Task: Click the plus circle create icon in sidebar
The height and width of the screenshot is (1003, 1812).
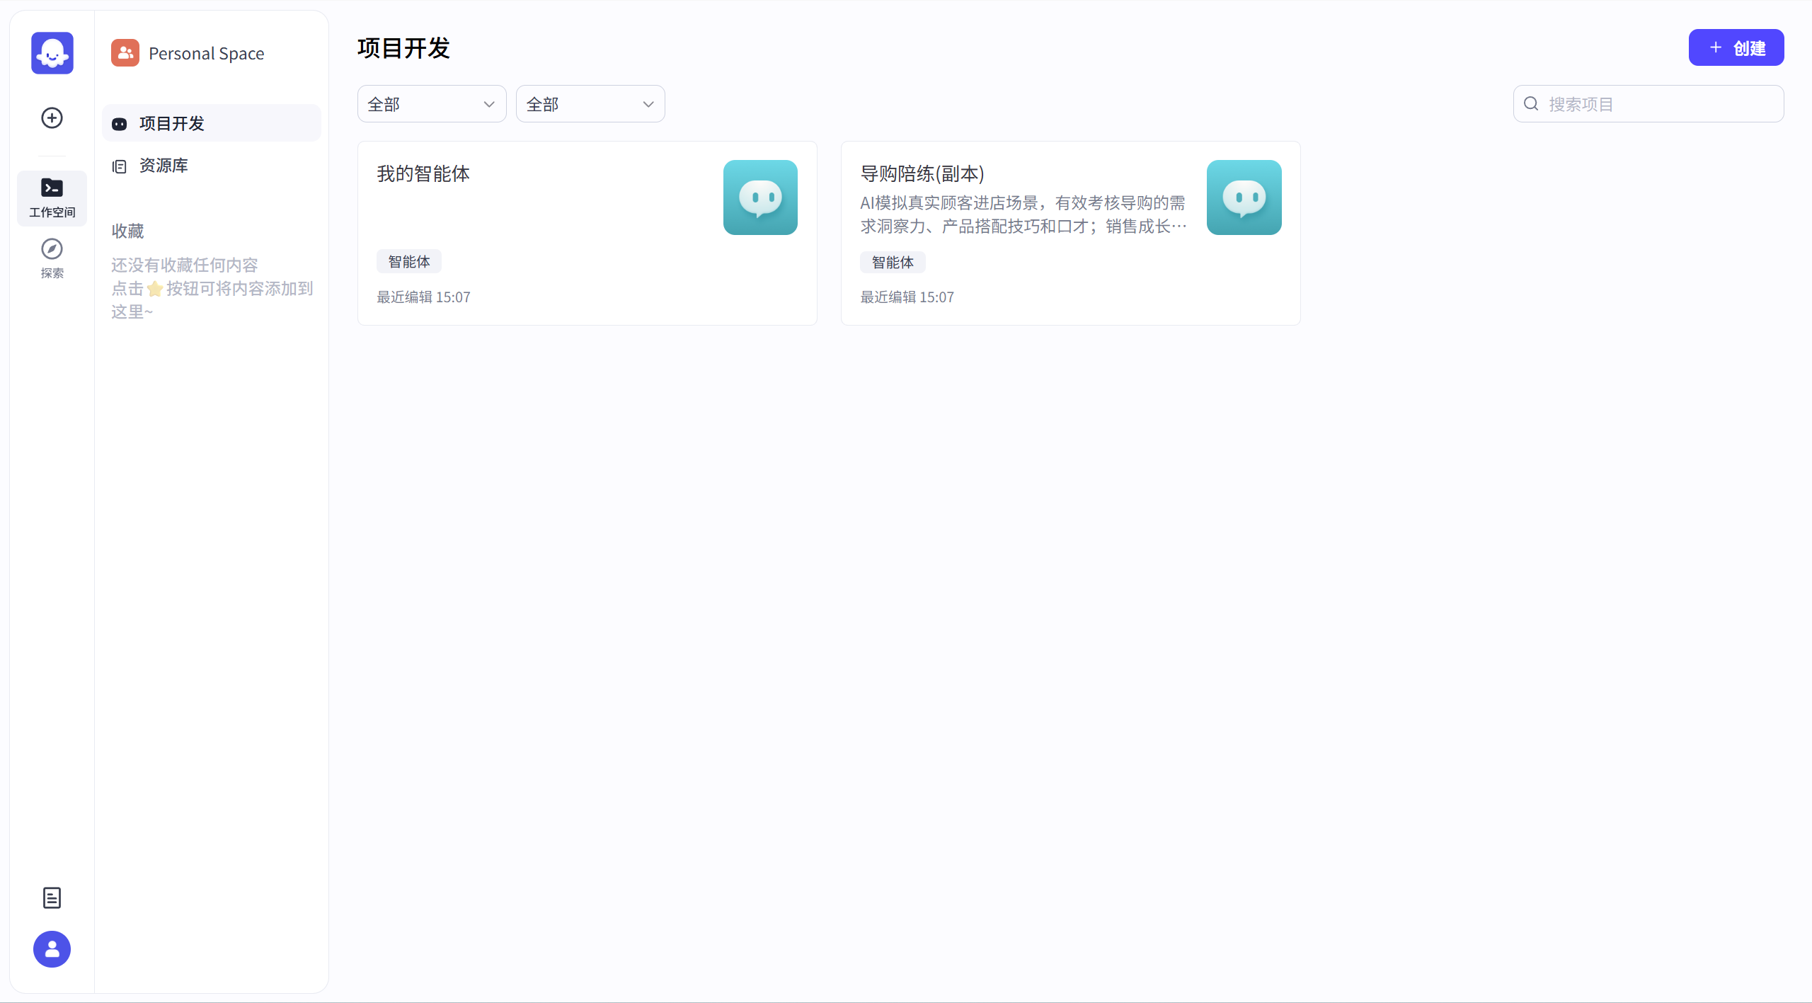Action: (x=52, y=118)
